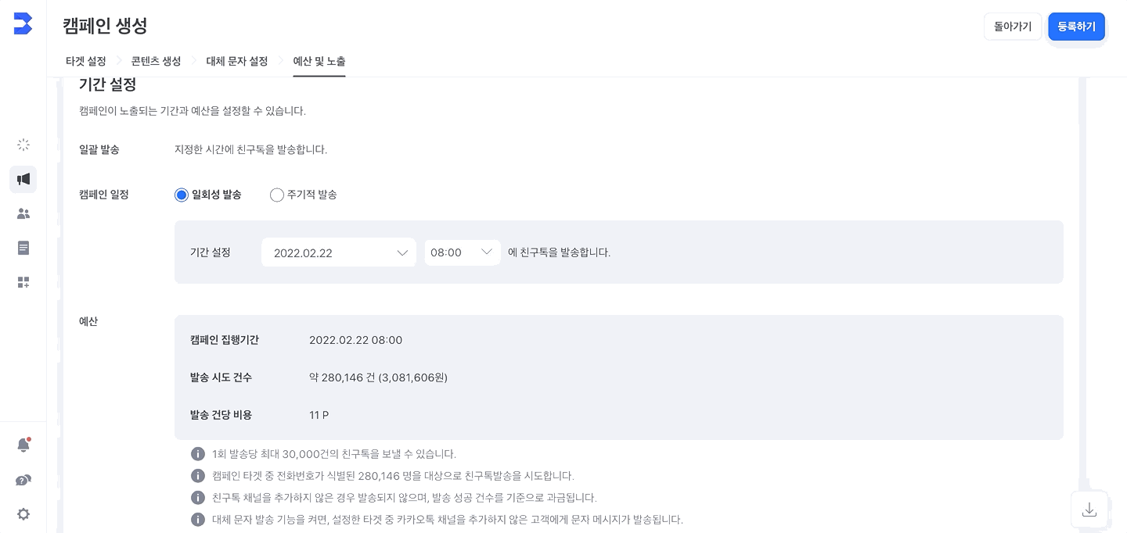Open the megaphone campaign icon in sidebar
Screen dimensions: 1127x533
coord(23,179)
